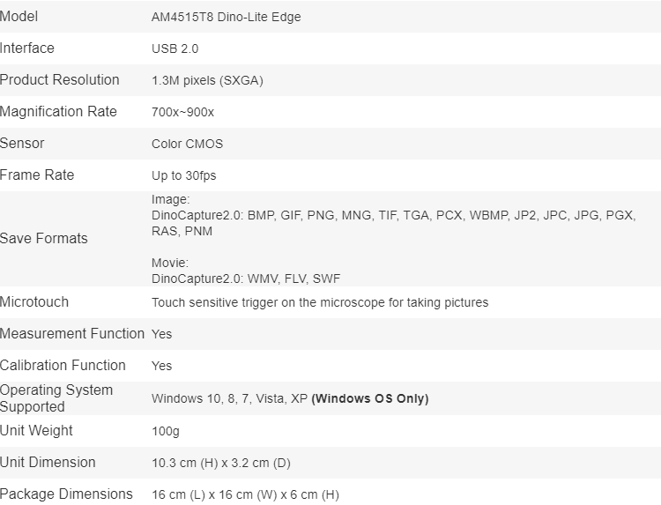Click the Save Formats label
661x505 pixels.
(x=44, y=239)
